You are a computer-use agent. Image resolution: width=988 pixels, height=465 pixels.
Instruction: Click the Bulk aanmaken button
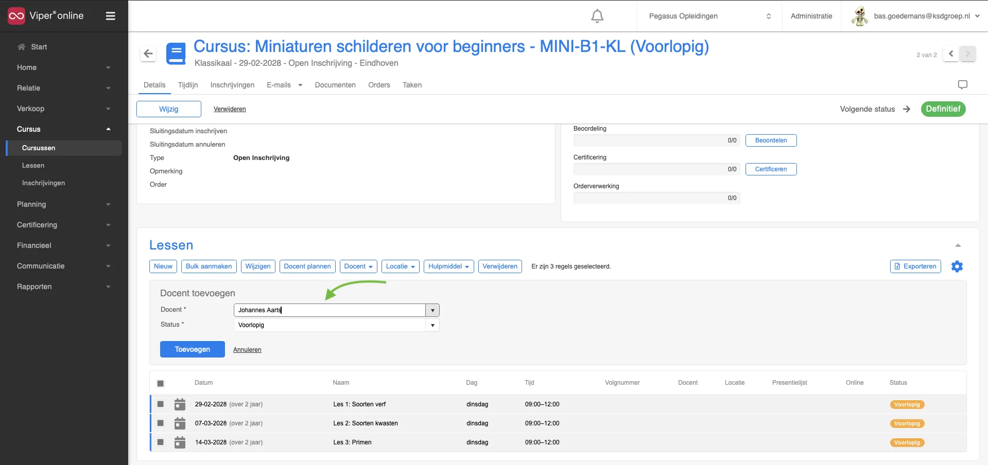point(209,266)
